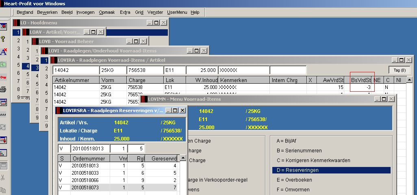This screenshot has height=195, width=417.
Task: Open the UserMenu menu
Action: pos(177,12)
